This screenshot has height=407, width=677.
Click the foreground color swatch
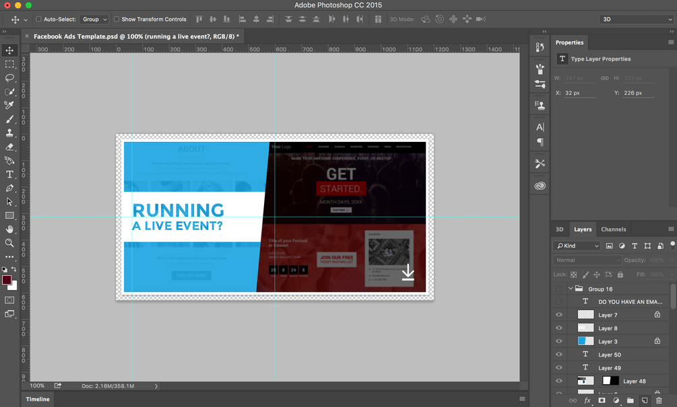[7, 281]
